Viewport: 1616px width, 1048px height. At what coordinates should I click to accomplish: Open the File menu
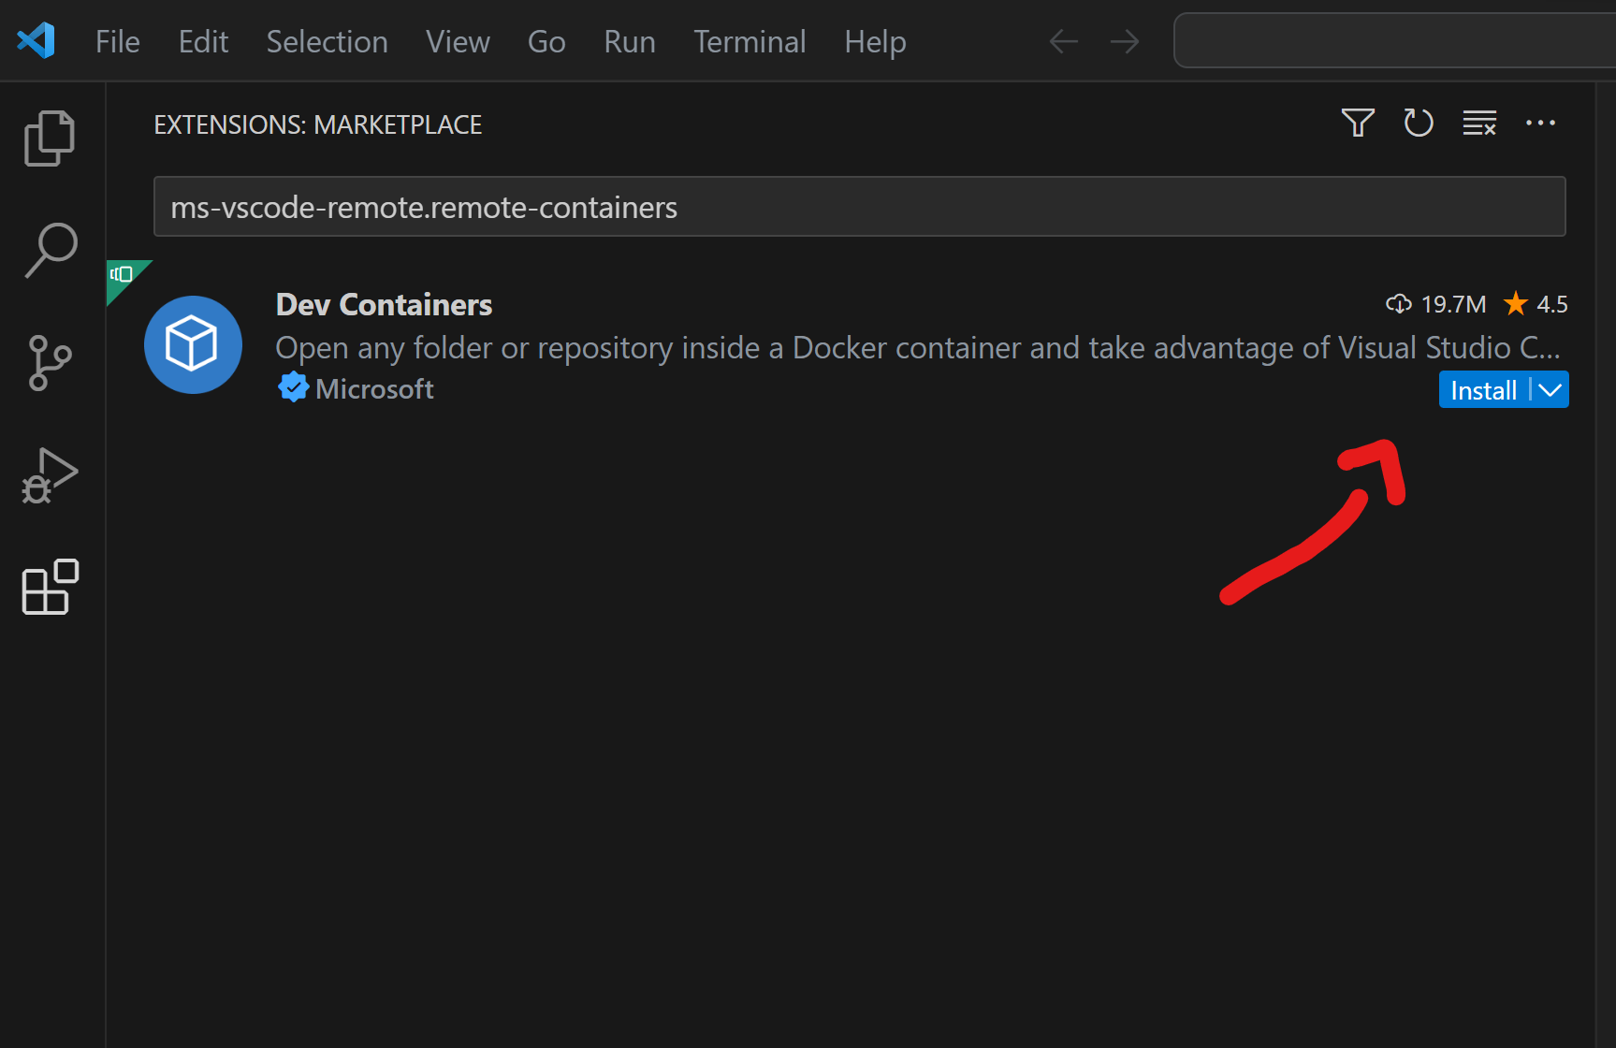point(118,41)
